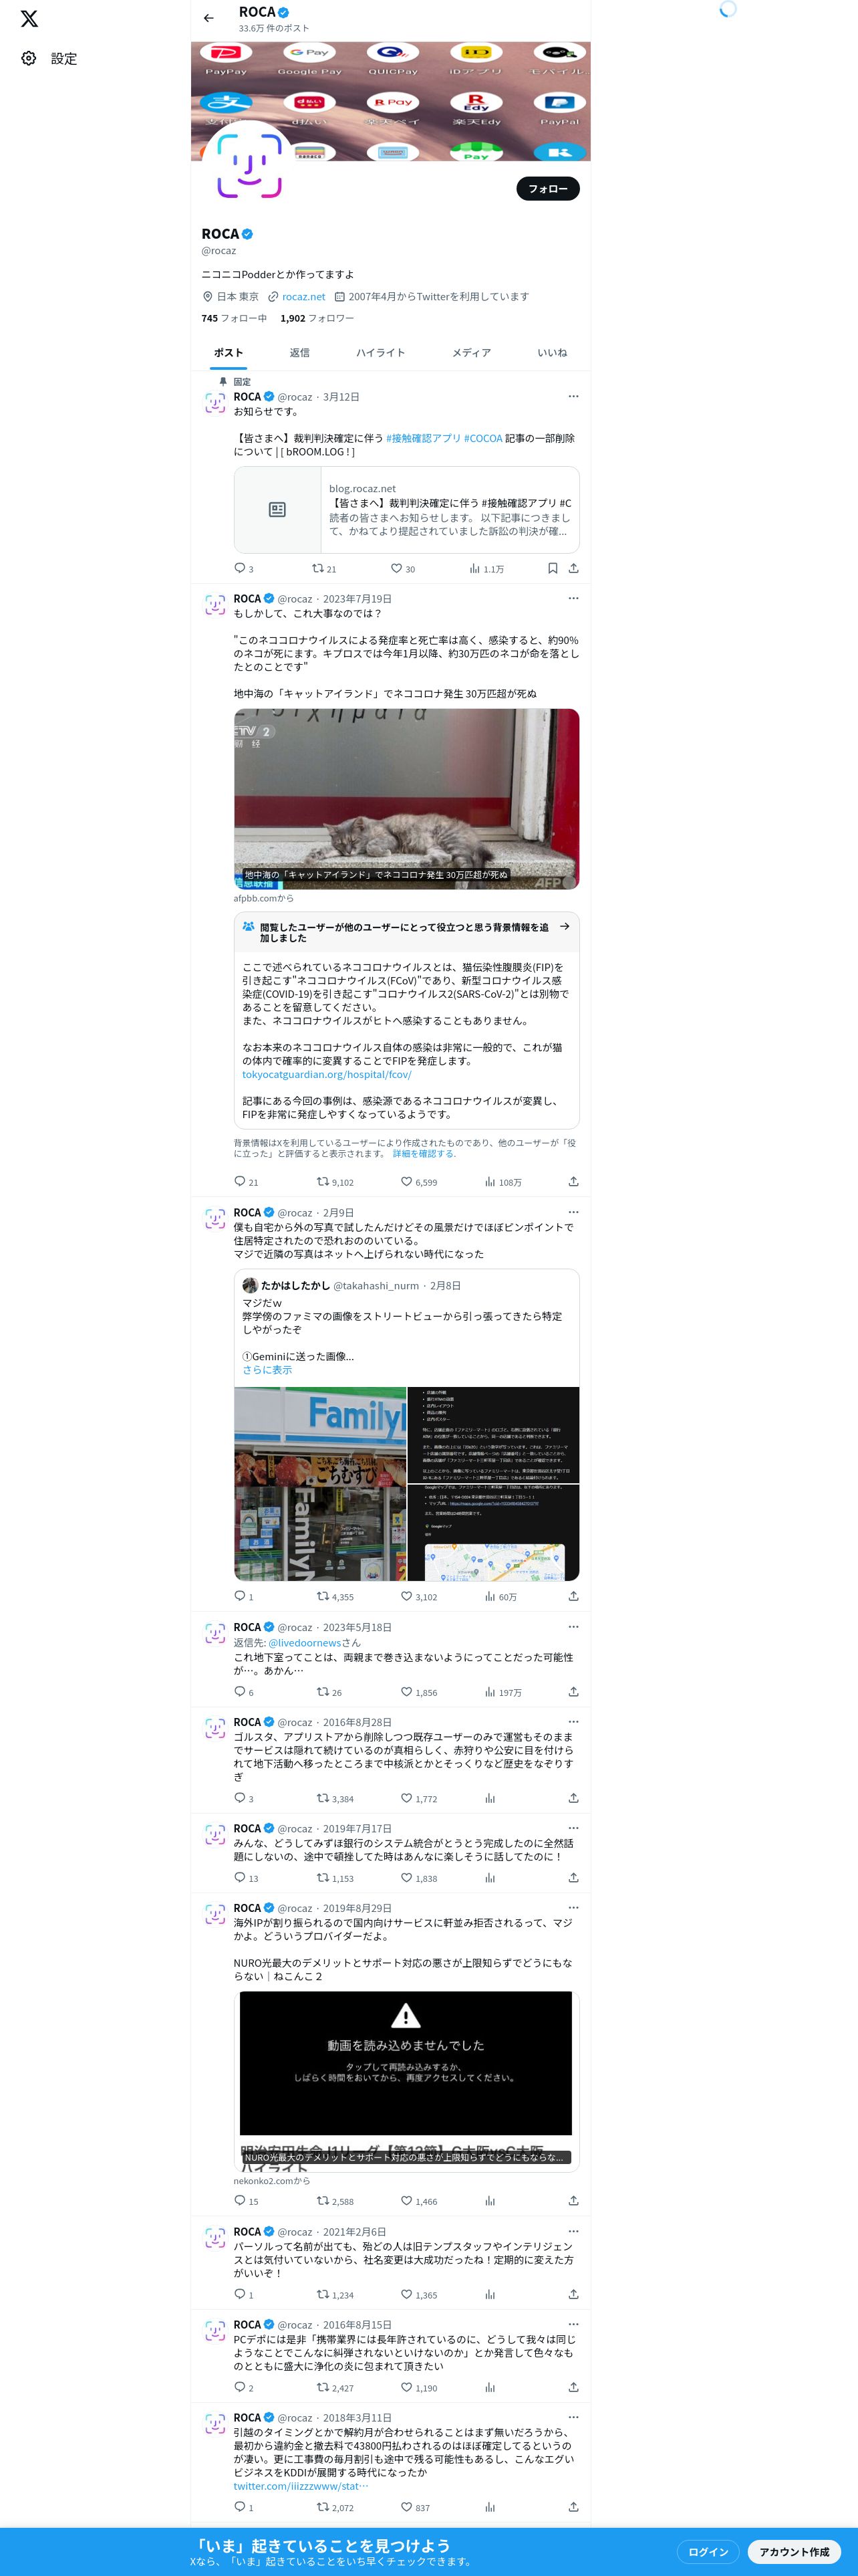Open the @livedoornews mention

pyautogui.click(x=305, y=1642)
